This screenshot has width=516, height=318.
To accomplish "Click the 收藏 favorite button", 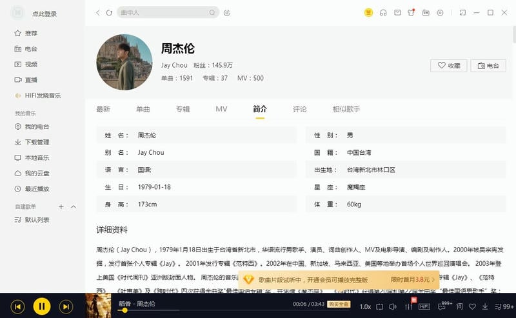I will [x=448, y=66].
